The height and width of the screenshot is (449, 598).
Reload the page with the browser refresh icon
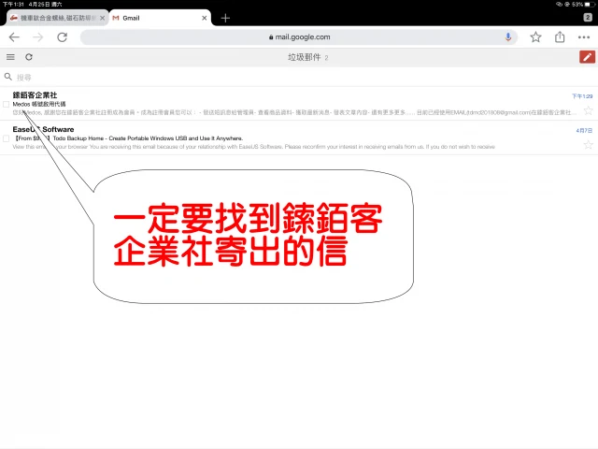[x=63, y=37]
